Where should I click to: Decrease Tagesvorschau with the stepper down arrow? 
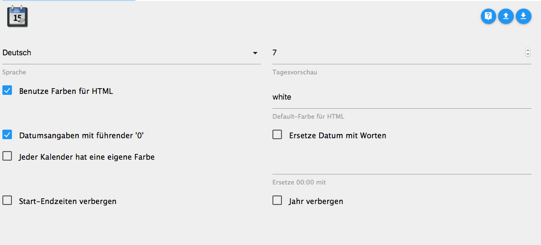(528, 55)
